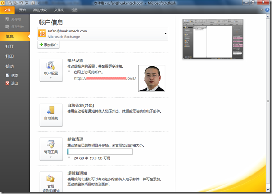Switch to the 发送/接收 ribbon tab

40,10
